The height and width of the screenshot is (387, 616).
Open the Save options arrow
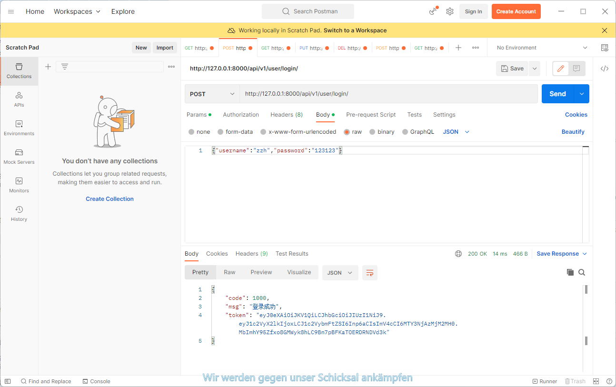tap(535, 69)
